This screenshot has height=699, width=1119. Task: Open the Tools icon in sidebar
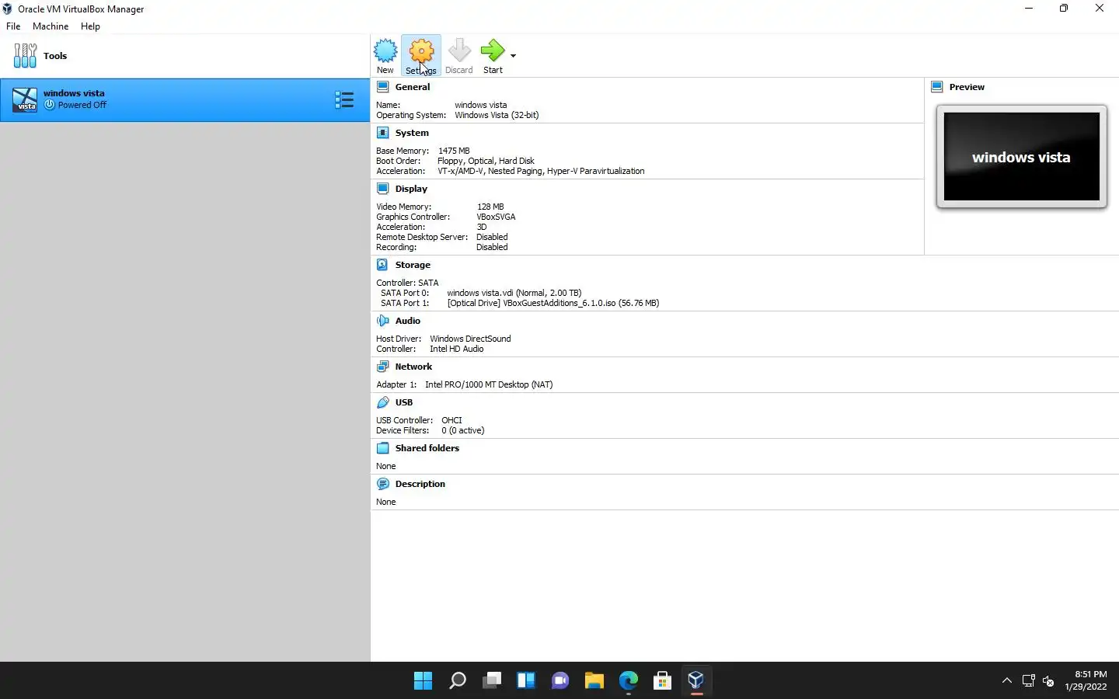(25, 56)
